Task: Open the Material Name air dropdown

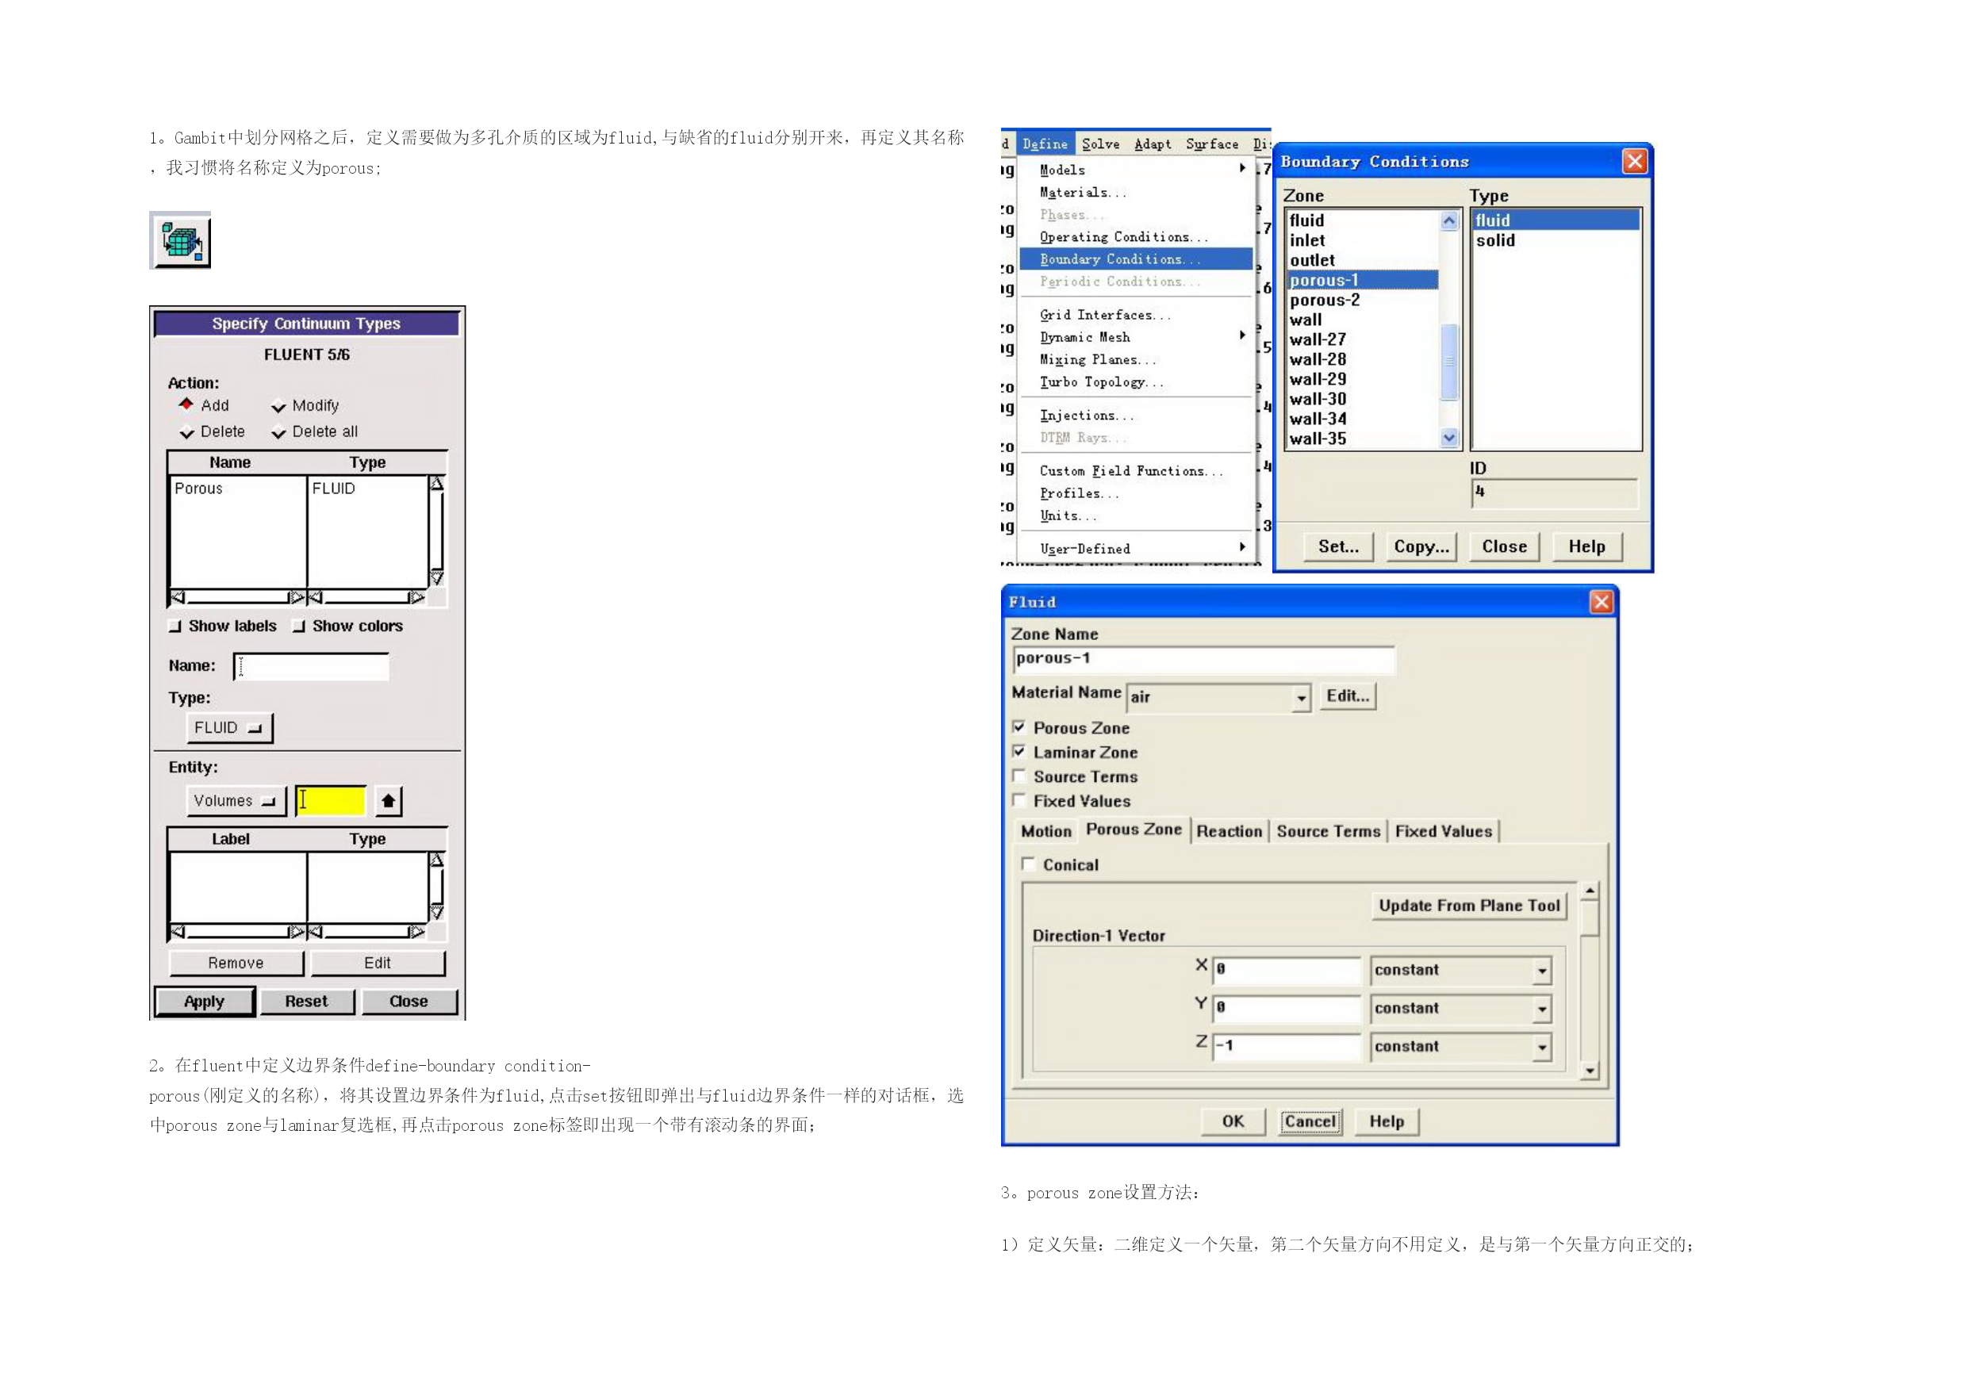Action: click(1219, 698)
